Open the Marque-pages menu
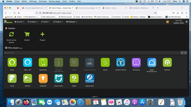Screen dimensions: 191x107 coord(55,1)
